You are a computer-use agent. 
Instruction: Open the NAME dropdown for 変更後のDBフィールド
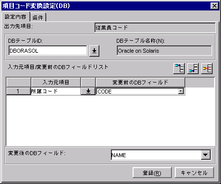206,155
